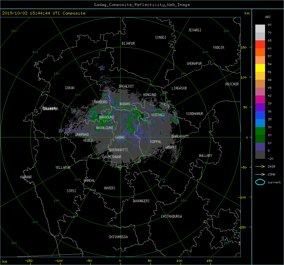Click the LINGASUR city label
Image resolution: width=284 pixels, height=265 pixels.
click(x=179, y=88)
